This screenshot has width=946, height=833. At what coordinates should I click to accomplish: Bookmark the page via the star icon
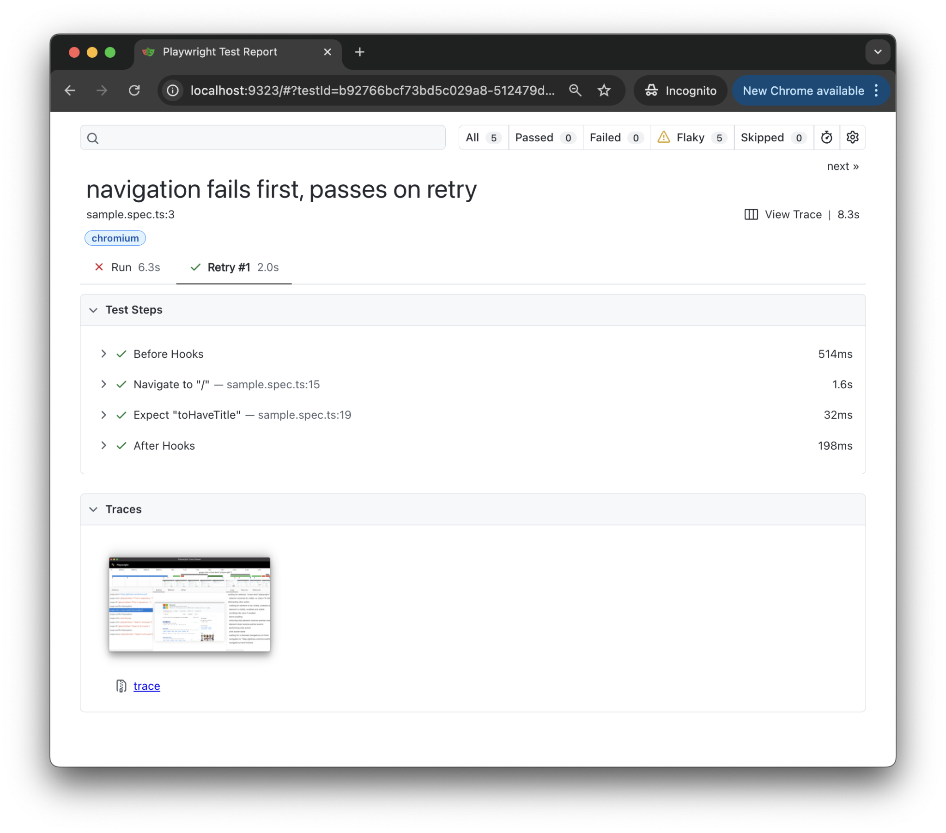click(x=604, y=90)
